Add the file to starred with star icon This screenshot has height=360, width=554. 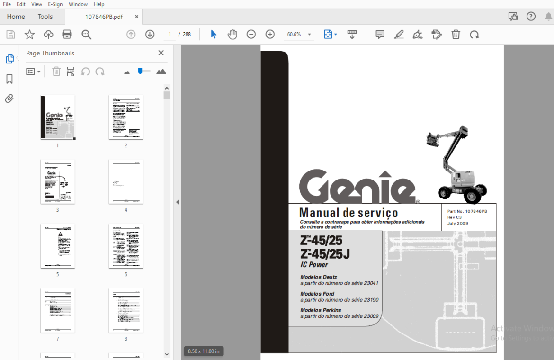[x=29, y=34]
